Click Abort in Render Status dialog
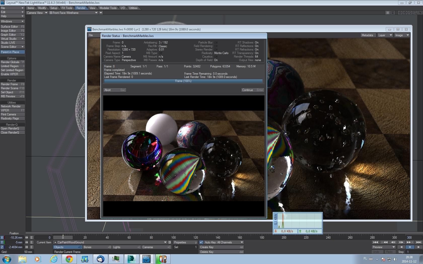 115,90
